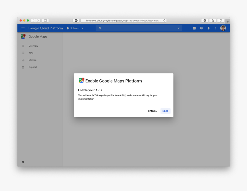Image resolution: width=247 pixels, height=191 pixels.
Task: Open the user account avatar
Action: pos(223,28)
